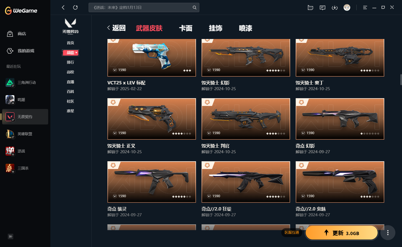This screenshot has width=402, height=247.
Task: Click the refresh page icon
Action: click(x=75, y=7)
